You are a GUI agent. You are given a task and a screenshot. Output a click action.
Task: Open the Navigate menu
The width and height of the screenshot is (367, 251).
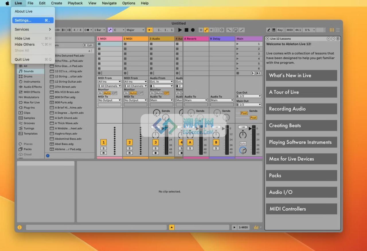109,3
